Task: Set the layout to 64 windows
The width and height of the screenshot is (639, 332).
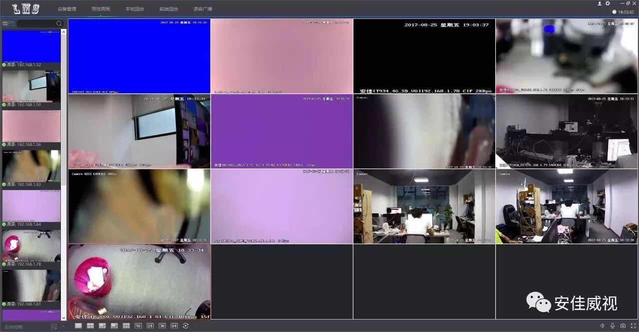Action: point(174,326)
